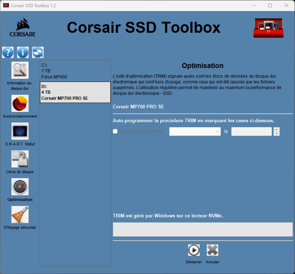Open the Clone du disque tool
This screenshot has width=295, height=274.
(x=20, y=159)
